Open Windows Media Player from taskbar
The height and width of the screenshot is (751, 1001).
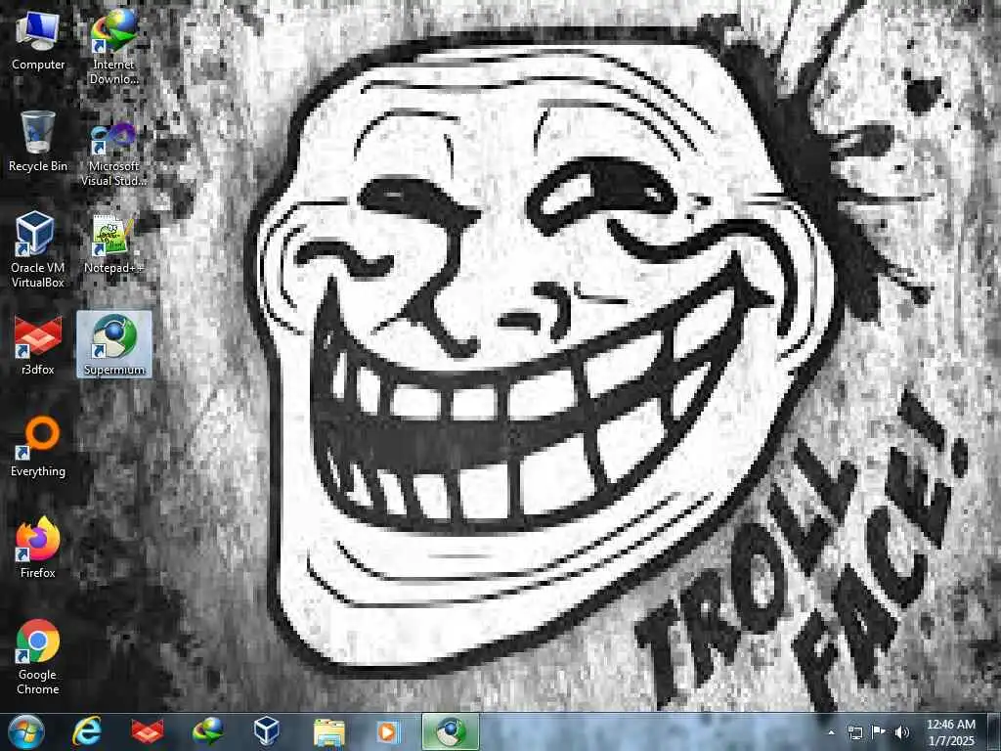[388, 731]
